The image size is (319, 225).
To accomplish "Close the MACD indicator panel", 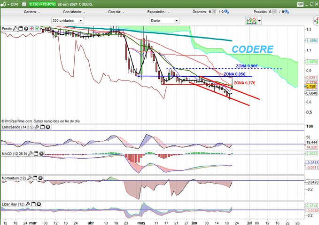I will (x=41, y=153).
